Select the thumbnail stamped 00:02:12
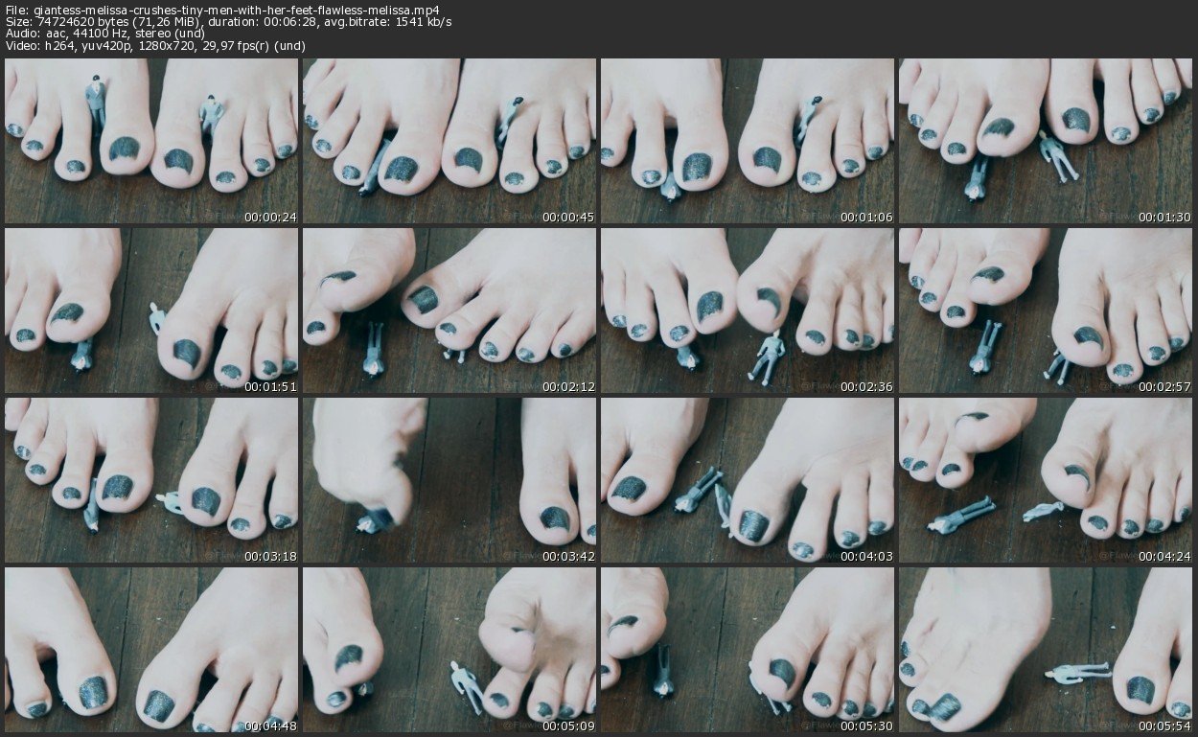The image size is (1198, 737). pos(449,311)
